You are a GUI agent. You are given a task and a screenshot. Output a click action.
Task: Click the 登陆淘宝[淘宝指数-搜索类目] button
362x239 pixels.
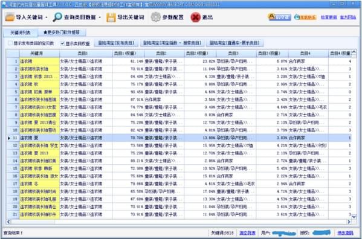pyautogui.click(x=172, y=43)
